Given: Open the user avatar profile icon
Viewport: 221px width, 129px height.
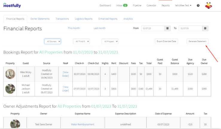Looking at the screenshot, I should click(x=208, y=5).
